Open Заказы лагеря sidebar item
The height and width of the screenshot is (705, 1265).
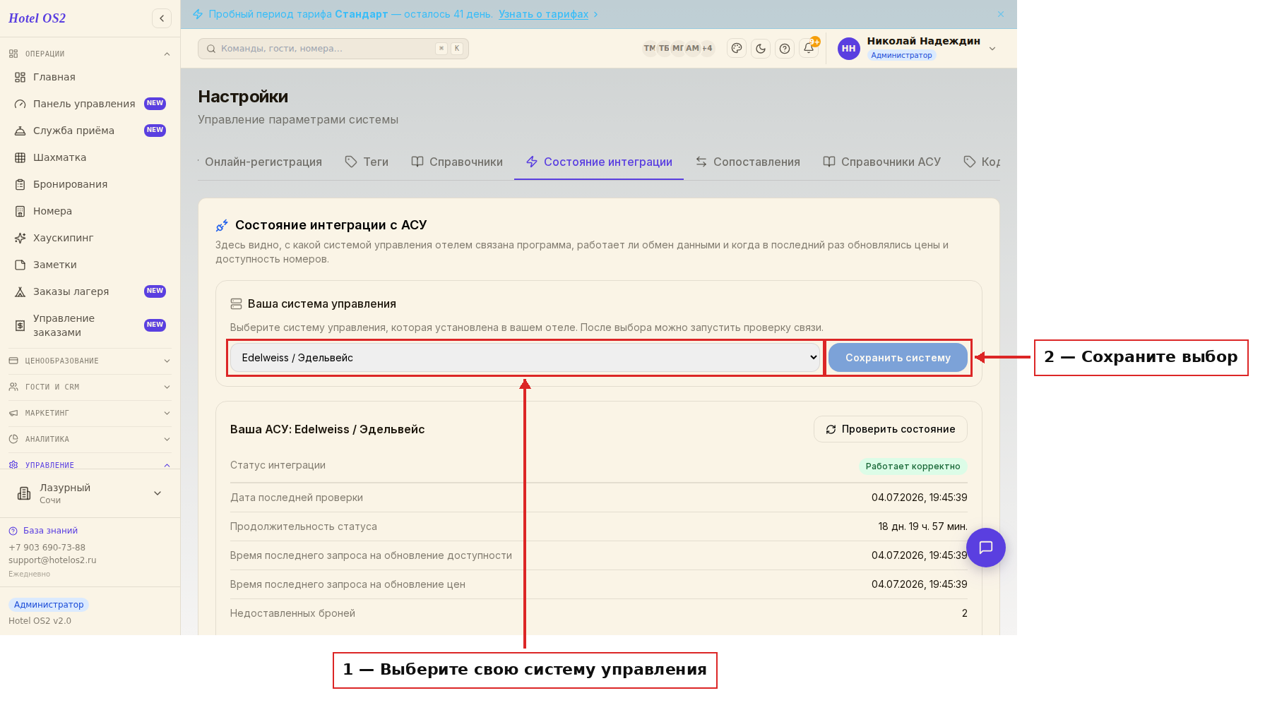click(90, 291)
